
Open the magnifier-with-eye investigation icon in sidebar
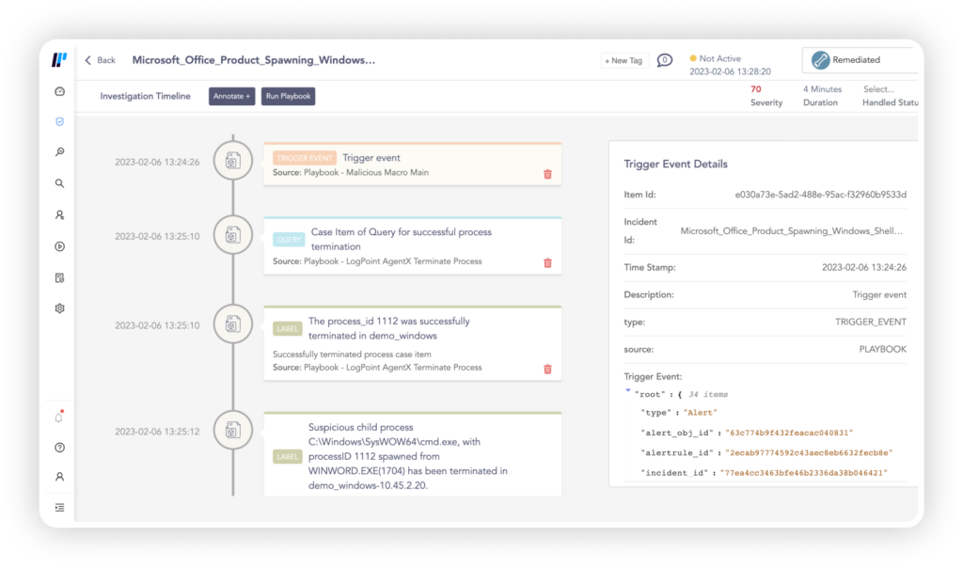point(59,151)
